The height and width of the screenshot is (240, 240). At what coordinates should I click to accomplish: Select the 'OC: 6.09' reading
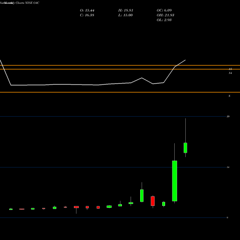pos(164,11)
